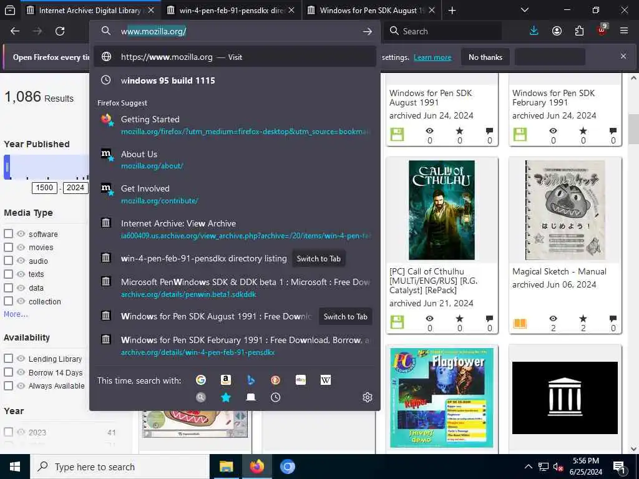Open File Explorer from taskbar
639x479 pixels.
pos(226,467)
